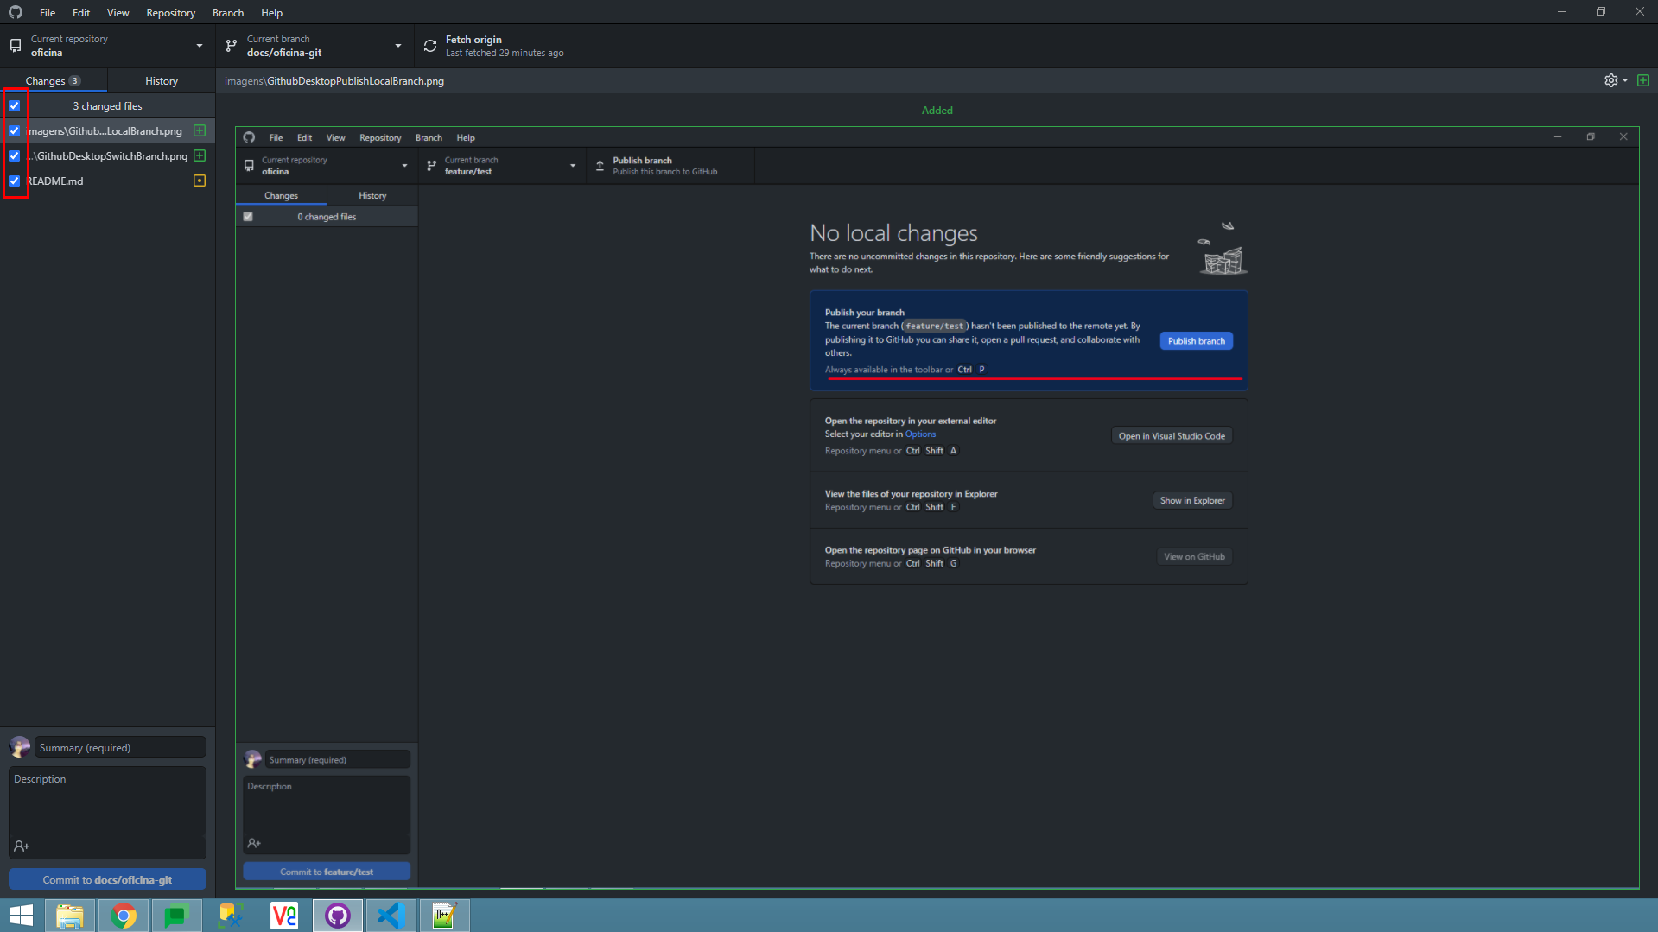Open Visual Studio Code from the taskbar
This screenshot has width=1658, height=932.
pyautogui.click(x=391, y=916)
